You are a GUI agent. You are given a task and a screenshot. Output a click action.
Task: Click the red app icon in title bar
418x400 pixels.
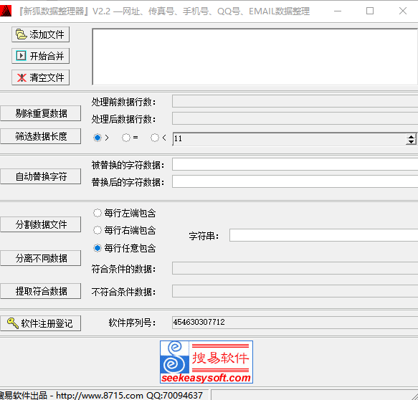(5, 11)
